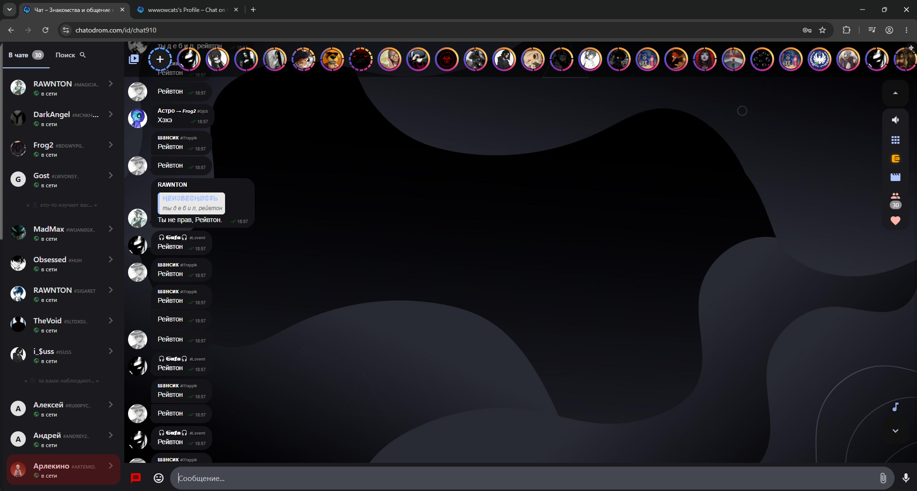
Task: Open the Поиск search tab
Action: [70, 55]
